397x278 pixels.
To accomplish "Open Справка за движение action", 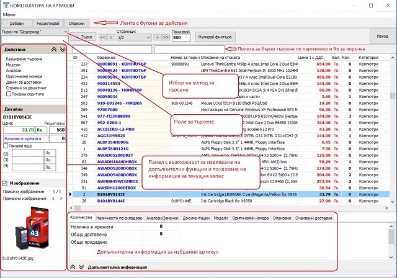I will point(26,88).
